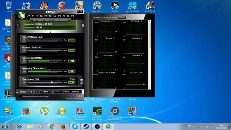Viewport: 231px width, 130px height.
Task: Open the CPUID HWMonitor desktop shortcut
Action: click(7, 61)
